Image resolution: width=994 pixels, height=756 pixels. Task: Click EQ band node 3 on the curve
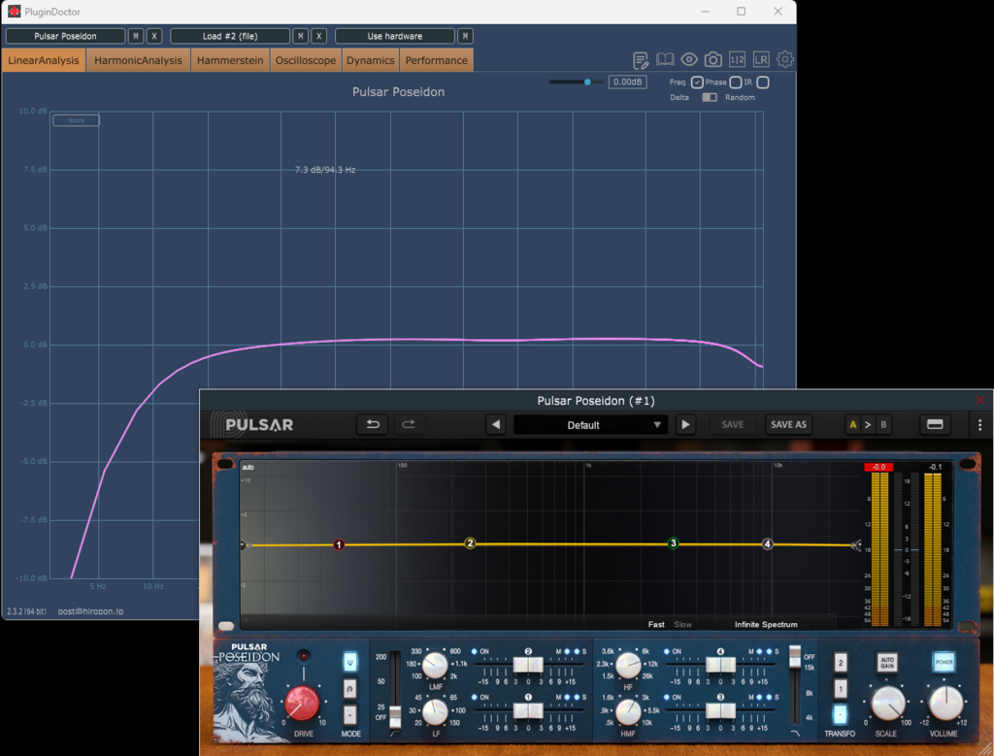pyautogui.click(x=674, y=543)
